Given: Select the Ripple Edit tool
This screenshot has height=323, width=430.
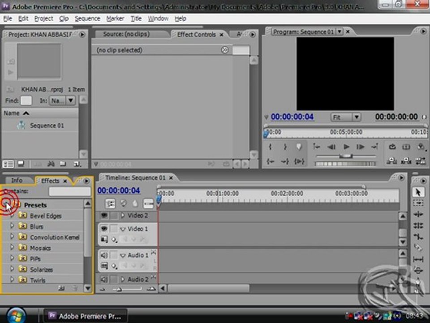Looking at the screenshot, I should pos(418,214).
